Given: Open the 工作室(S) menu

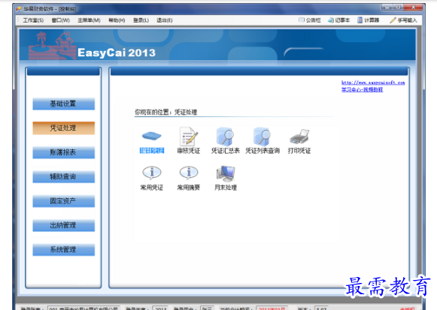Looking at the screenshot, I should tap(33, 20).
